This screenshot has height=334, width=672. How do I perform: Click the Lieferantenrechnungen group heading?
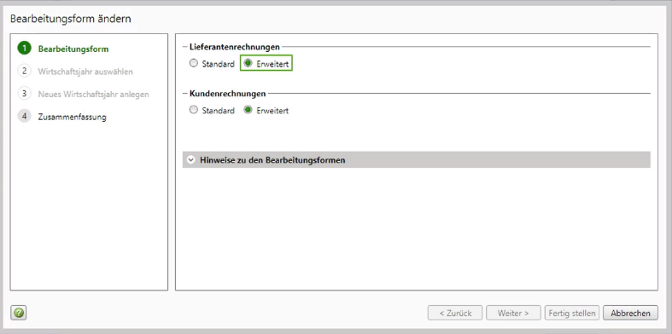(235, 47)
